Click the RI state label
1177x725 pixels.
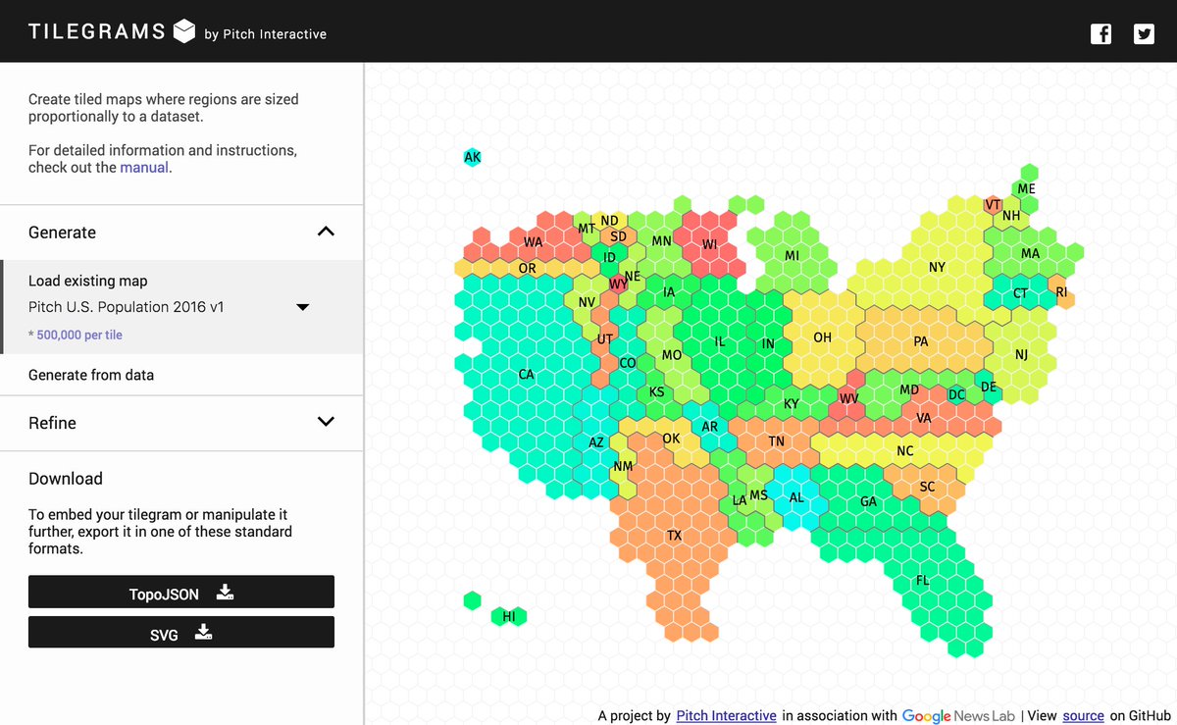pos(1061,291)
